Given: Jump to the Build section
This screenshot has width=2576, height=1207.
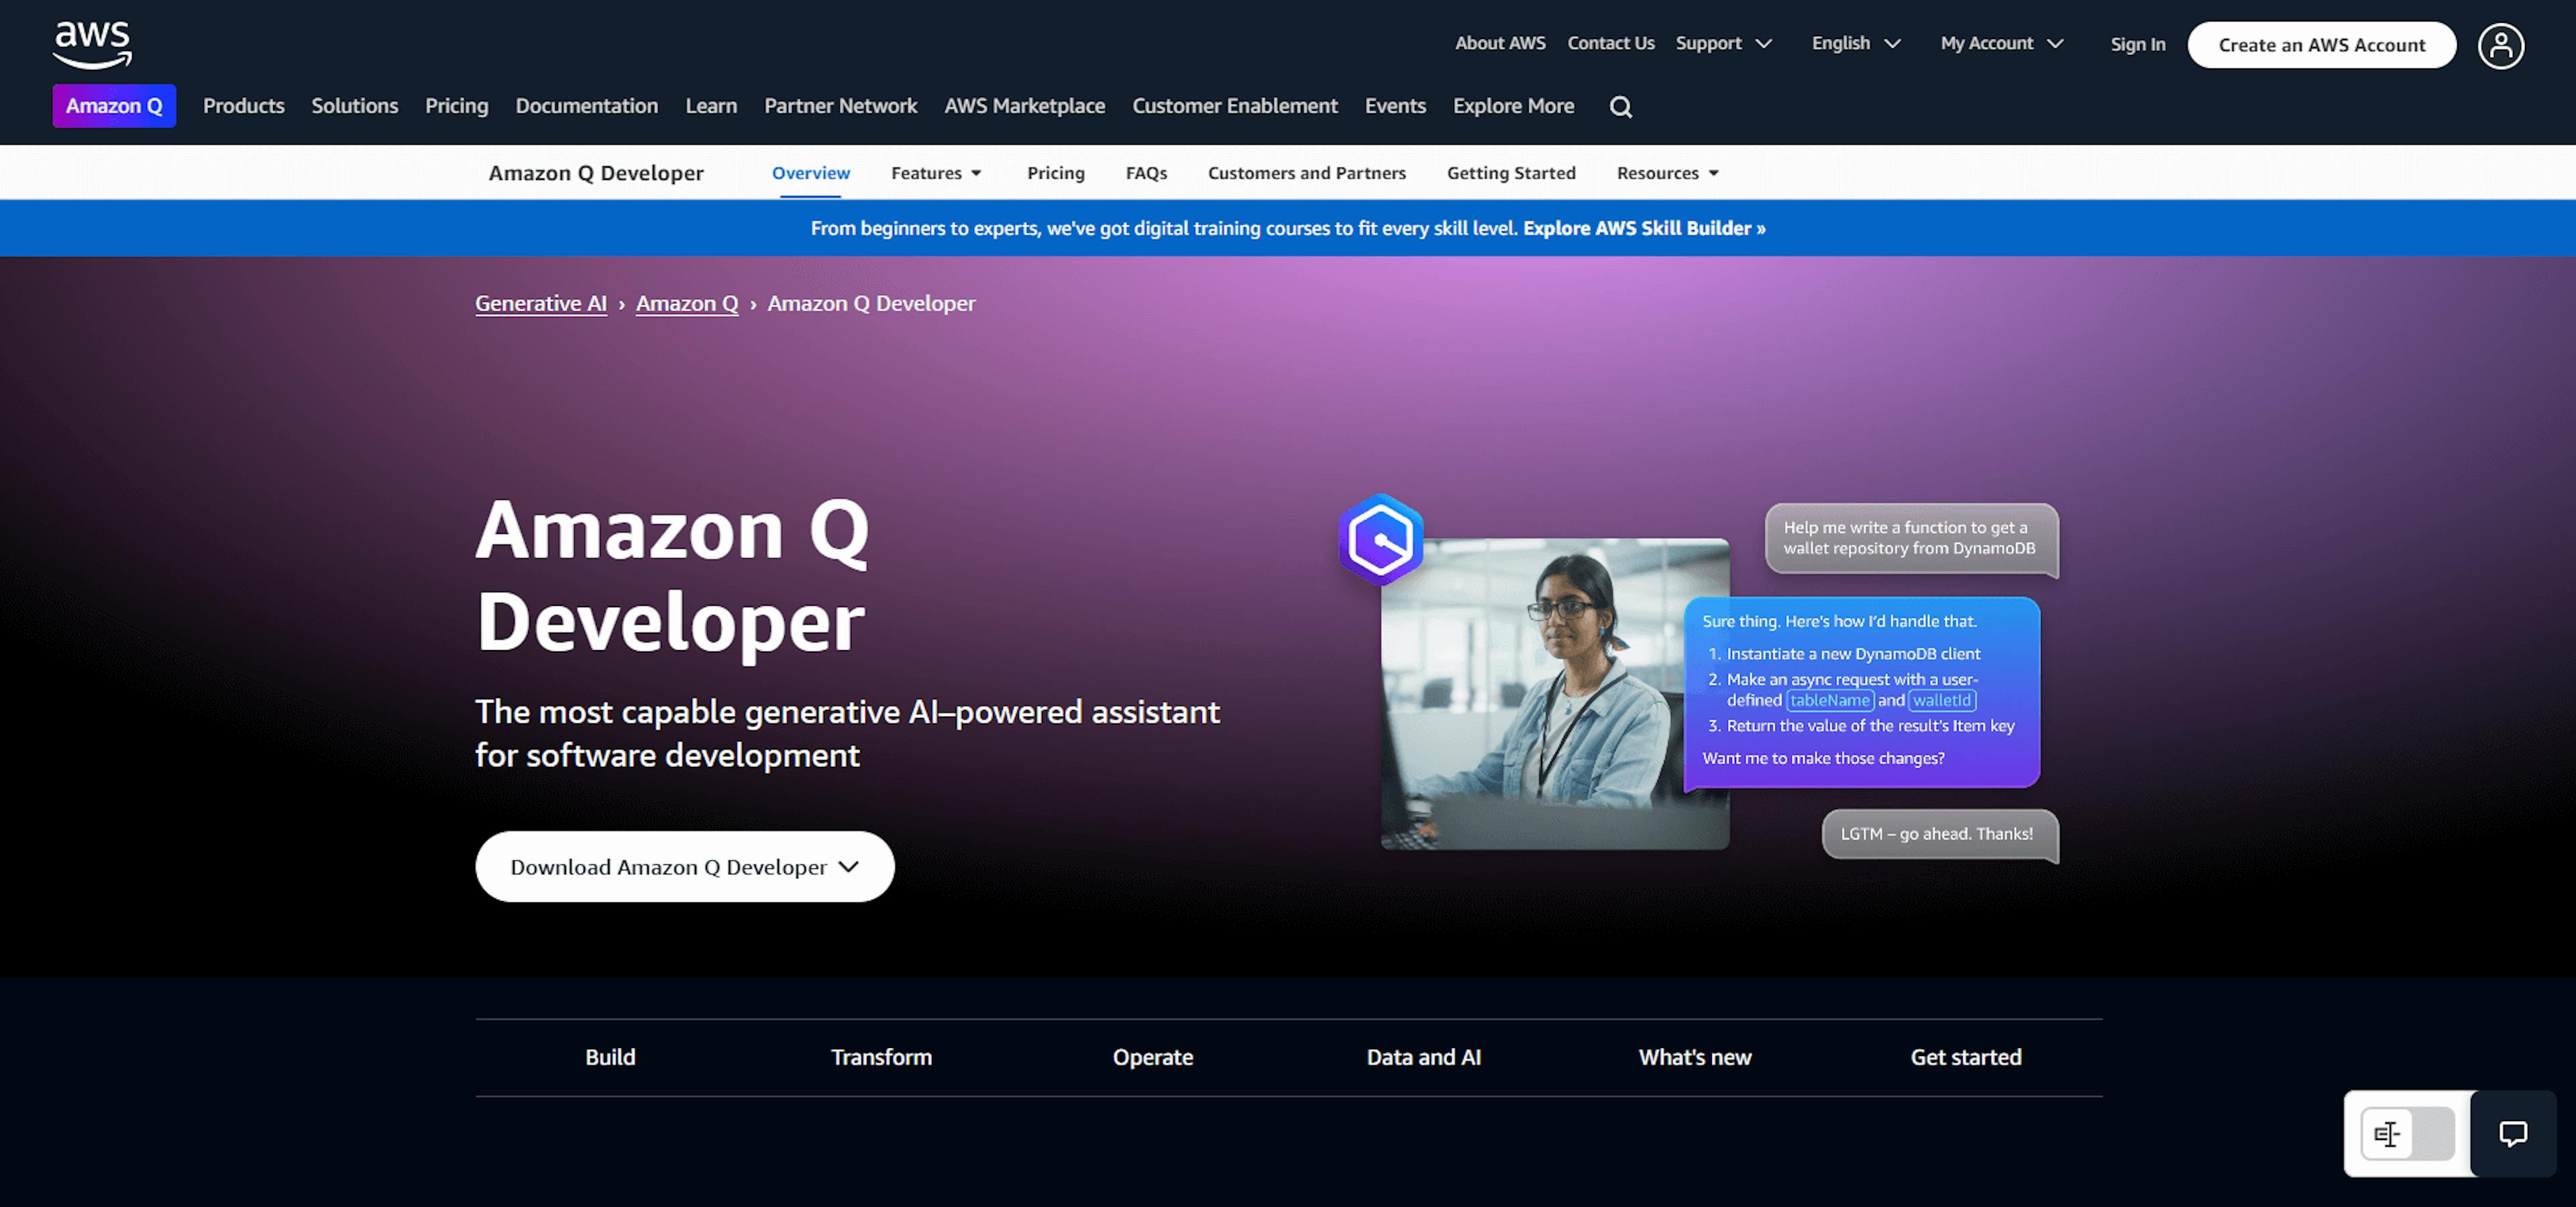Looking at the screenshot, I should pos(610,1057).
